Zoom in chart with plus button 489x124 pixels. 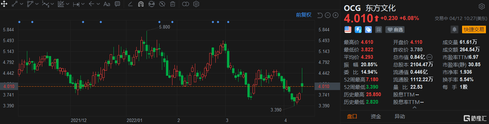[335, 15]
